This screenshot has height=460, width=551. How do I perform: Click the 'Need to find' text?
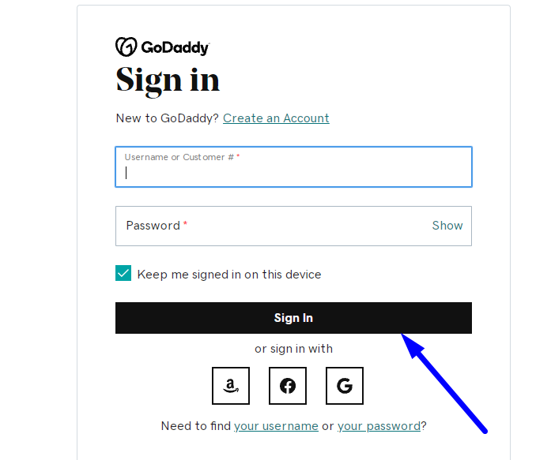196,426
